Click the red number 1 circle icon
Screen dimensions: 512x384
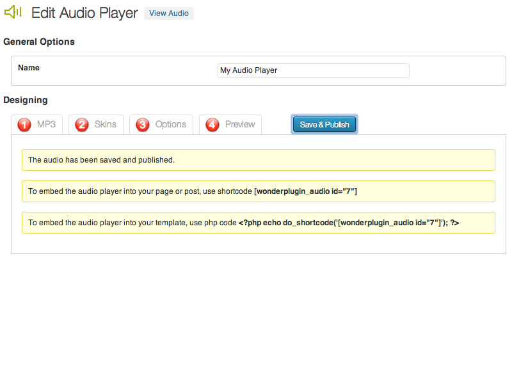tap(24, 125)
